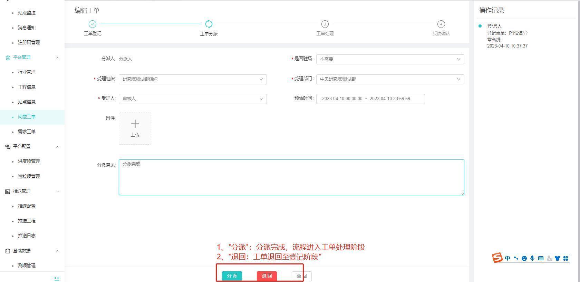Open the IME emoji smiley panel

524,258
